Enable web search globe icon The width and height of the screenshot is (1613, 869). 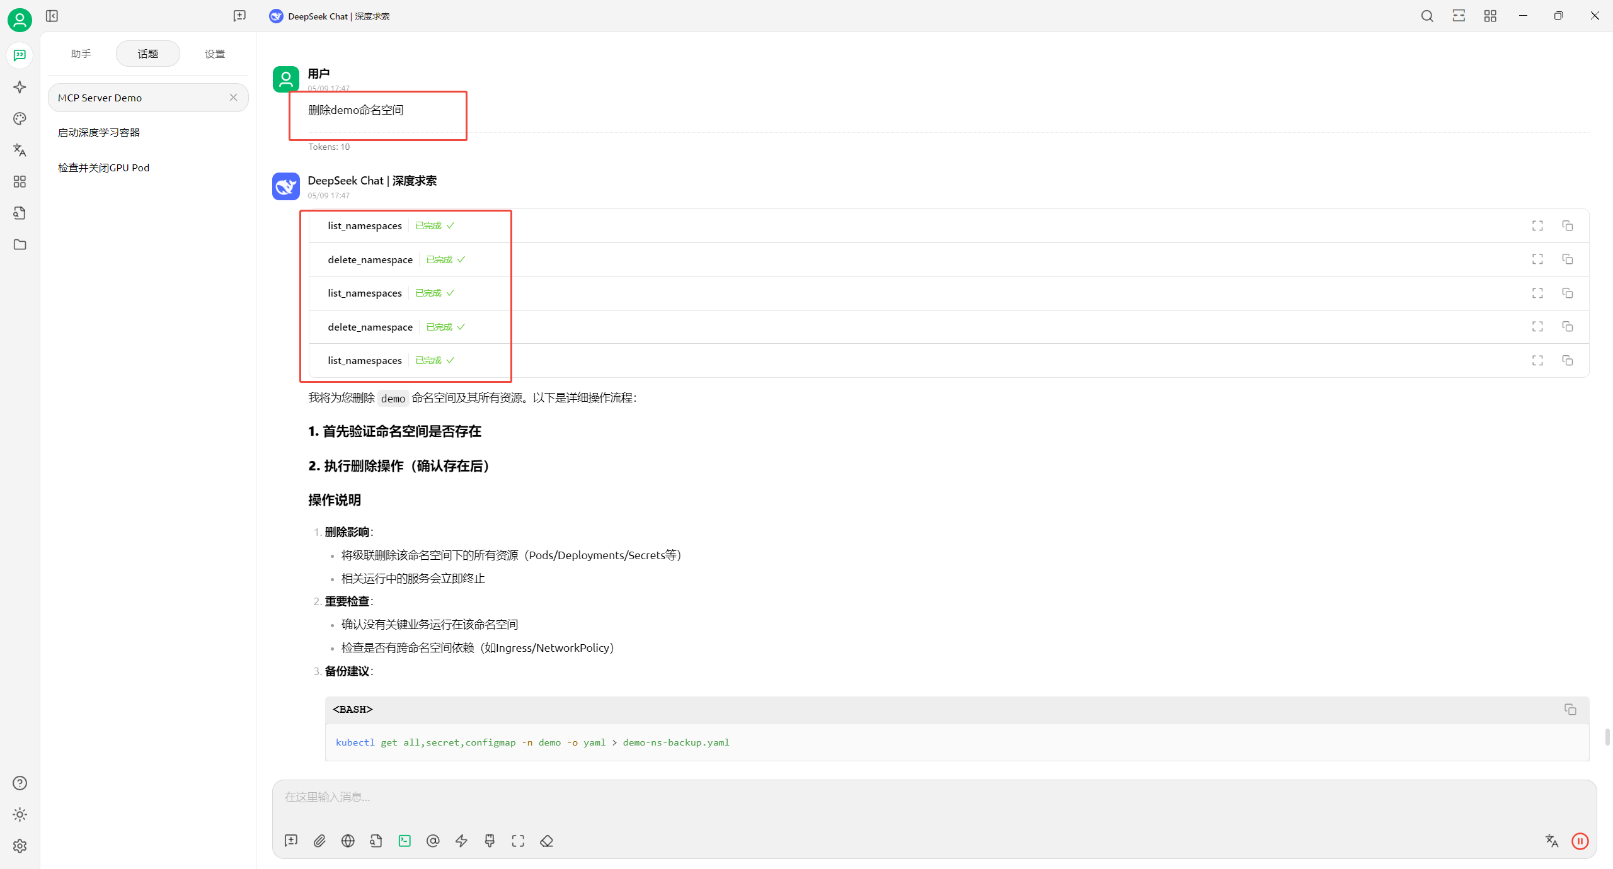[348, 841]
